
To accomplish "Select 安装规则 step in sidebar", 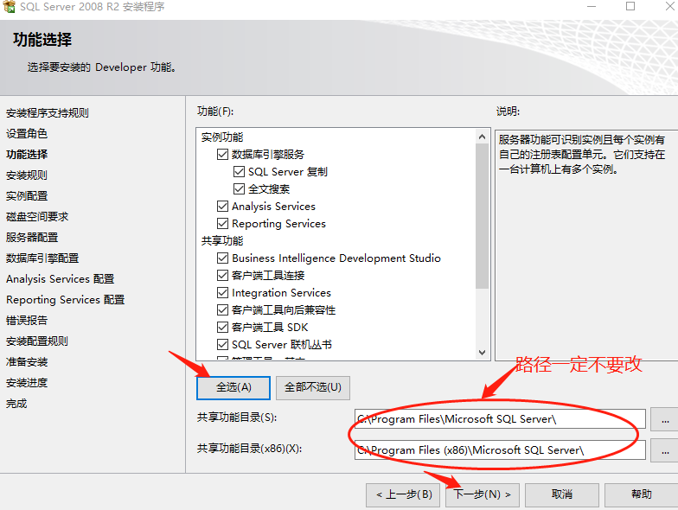I will [26, 175].
